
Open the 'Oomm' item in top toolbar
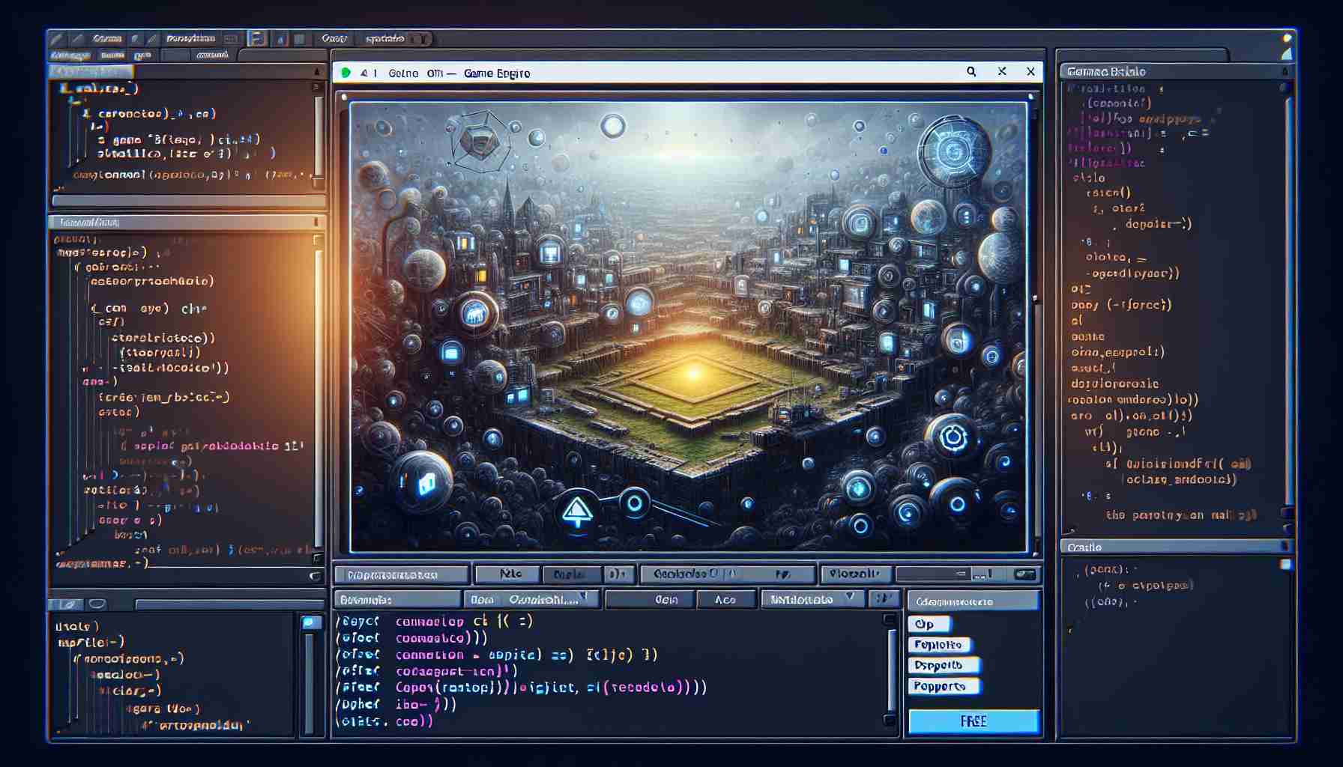(107, 38)
